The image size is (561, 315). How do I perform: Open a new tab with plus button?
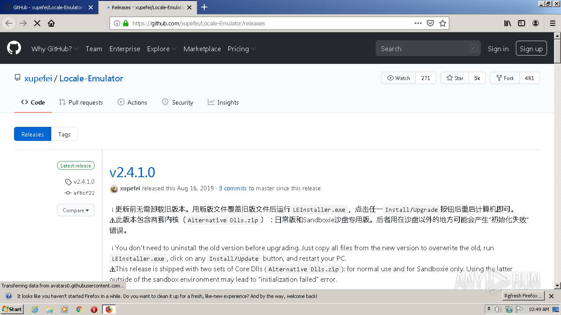[204, 7]
